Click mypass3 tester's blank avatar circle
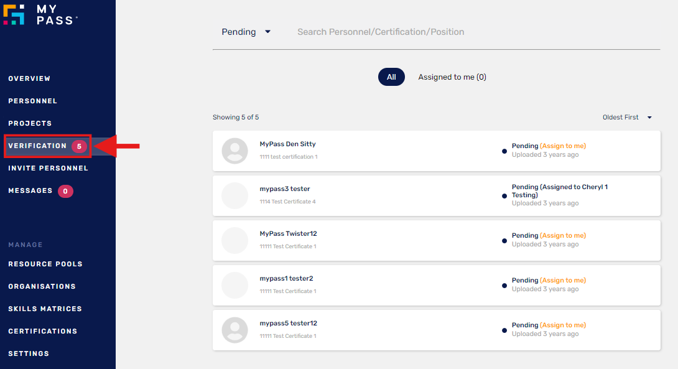 pos(235,195)
